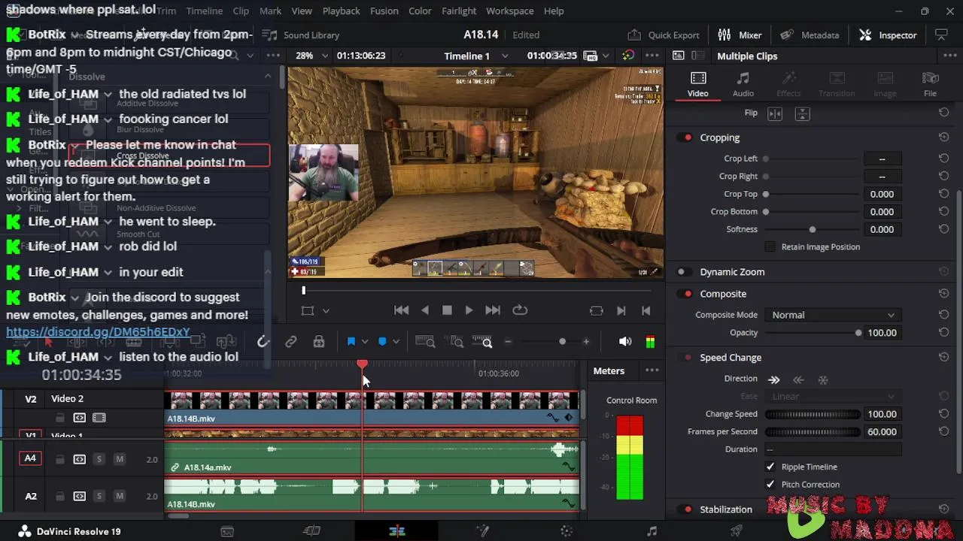Reset the Opacity value
Screen dimensions: 963x541
[x=943, y=332]
